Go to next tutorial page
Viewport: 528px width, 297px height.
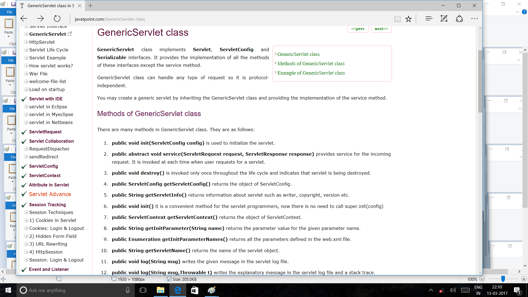[x=381, y=29]
